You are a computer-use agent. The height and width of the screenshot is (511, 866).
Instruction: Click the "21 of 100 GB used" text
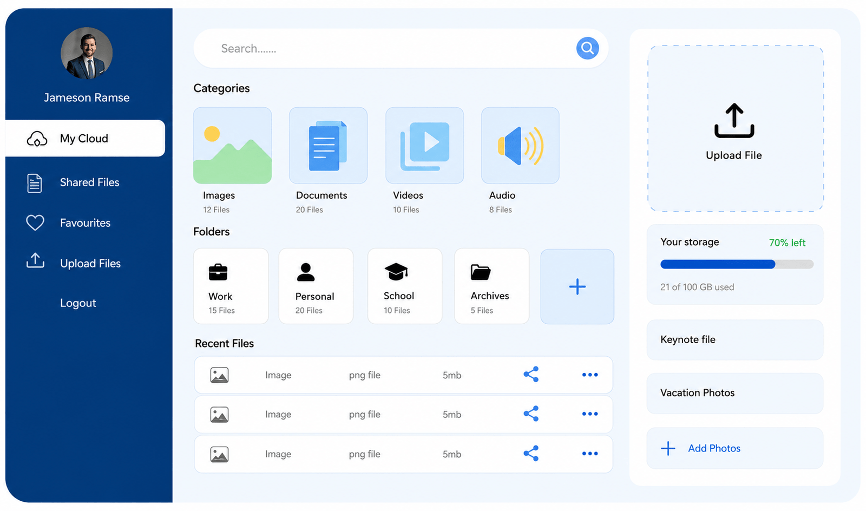coord(697,287)
